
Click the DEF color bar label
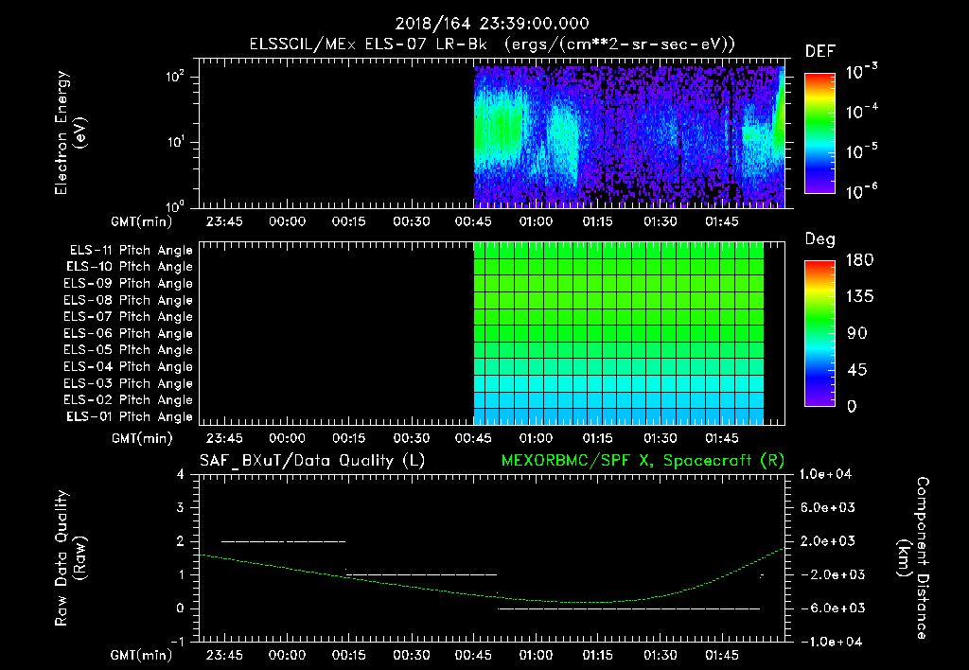point(819,52)
